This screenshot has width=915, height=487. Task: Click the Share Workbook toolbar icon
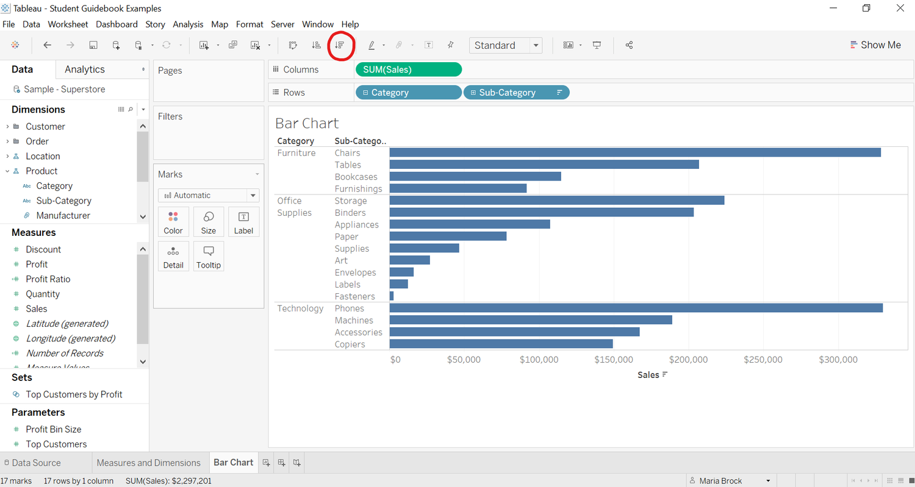pos(628,44)
